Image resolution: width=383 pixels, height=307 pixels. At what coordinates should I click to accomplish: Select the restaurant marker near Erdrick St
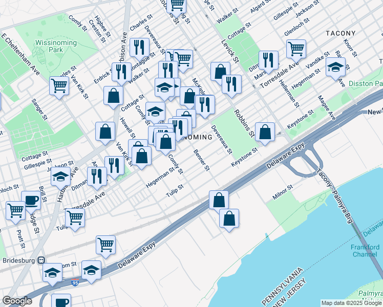pyautogui.click(x=122, y=74)
